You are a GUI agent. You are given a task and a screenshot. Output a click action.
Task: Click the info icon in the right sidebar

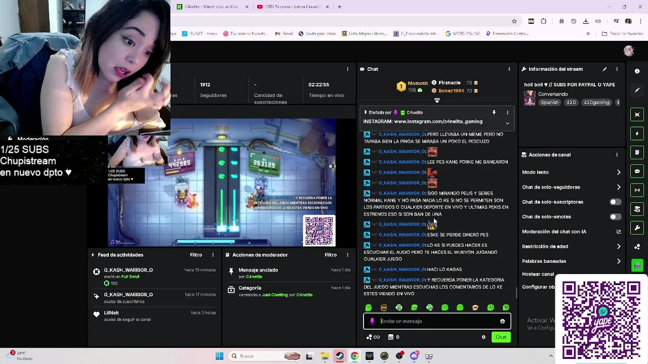[x=637, y=71]
